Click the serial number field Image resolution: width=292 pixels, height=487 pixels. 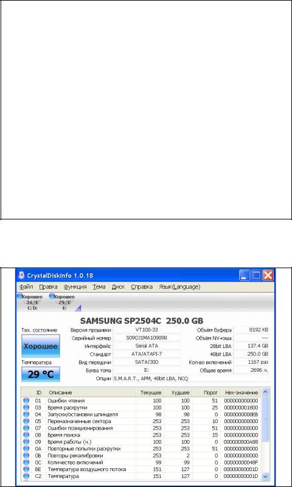[147, 338]
